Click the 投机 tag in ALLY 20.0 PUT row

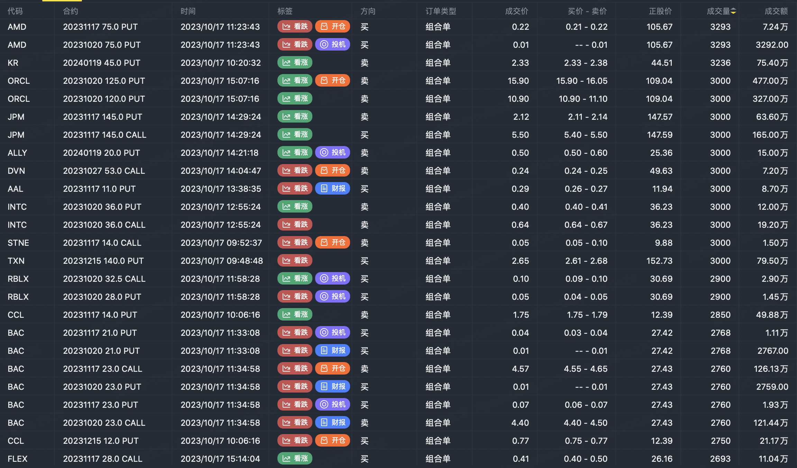[333, 153]
